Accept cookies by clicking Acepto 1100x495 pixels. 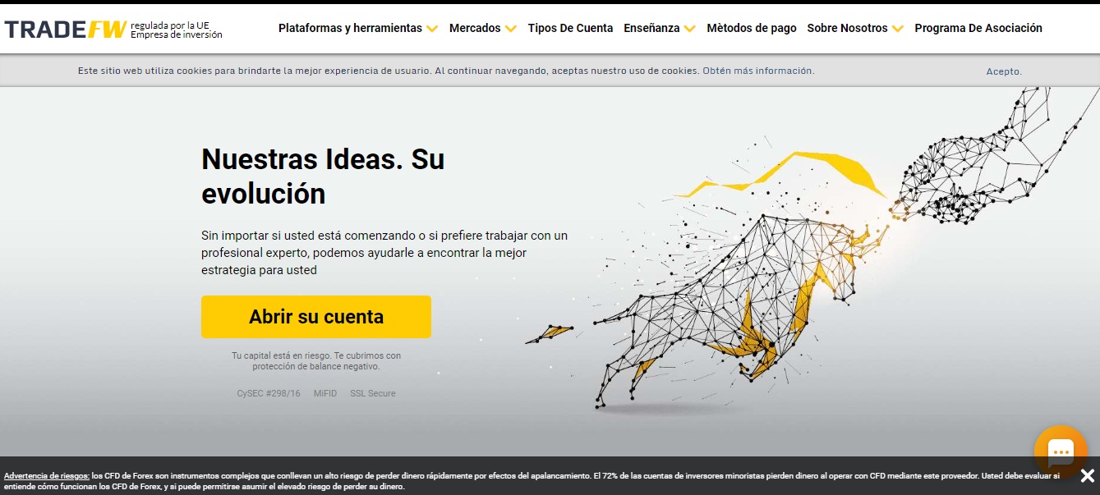tap(1004, 71)
